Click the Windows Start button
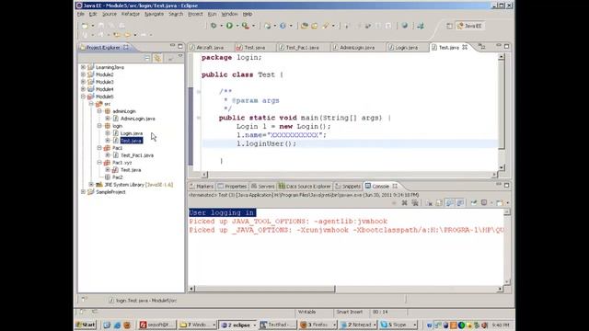Image resolution: width=589 pixels, height=331 pixels. (86, 325)
